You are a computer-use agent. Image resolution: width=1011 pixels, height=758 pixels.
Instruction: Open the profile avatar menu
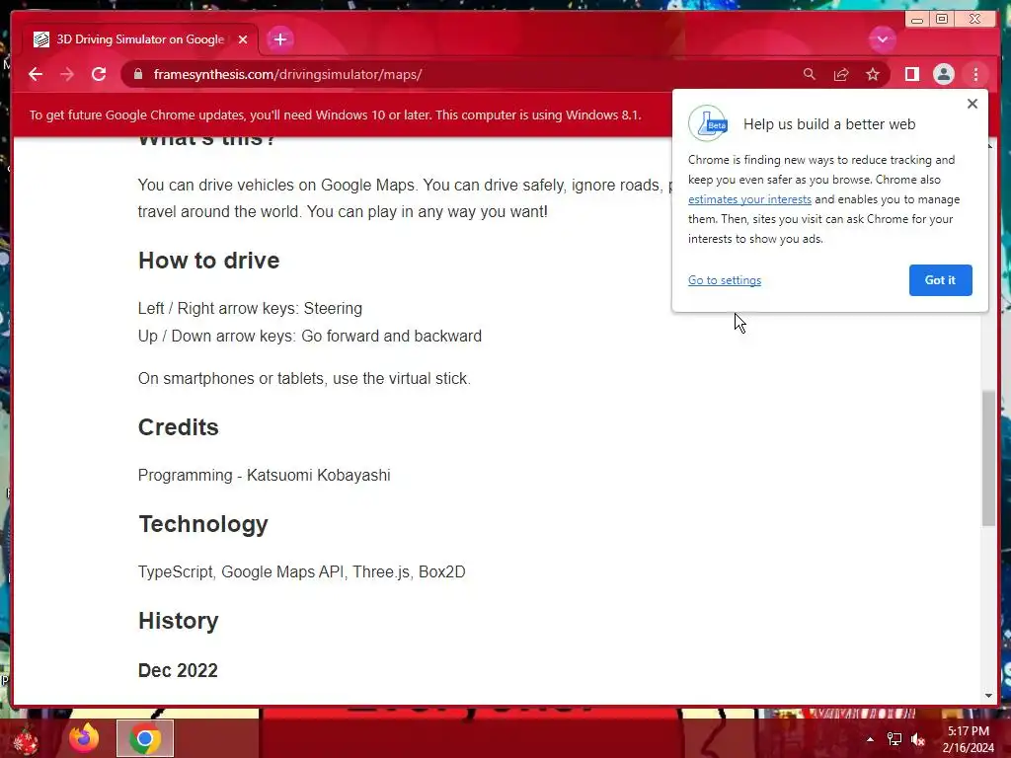pyautogui.click(x=943, y=74)
